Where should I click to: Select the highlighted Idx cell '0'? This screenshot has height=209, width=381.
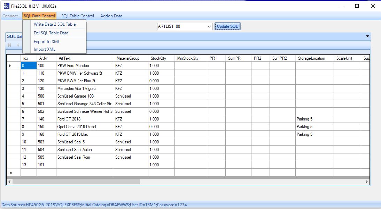29,66
